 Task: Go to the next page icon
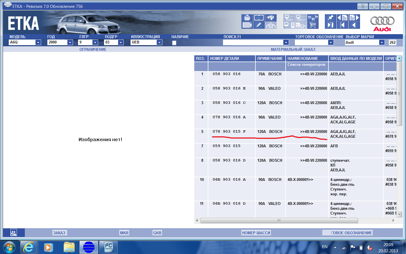tap(354, 18)
